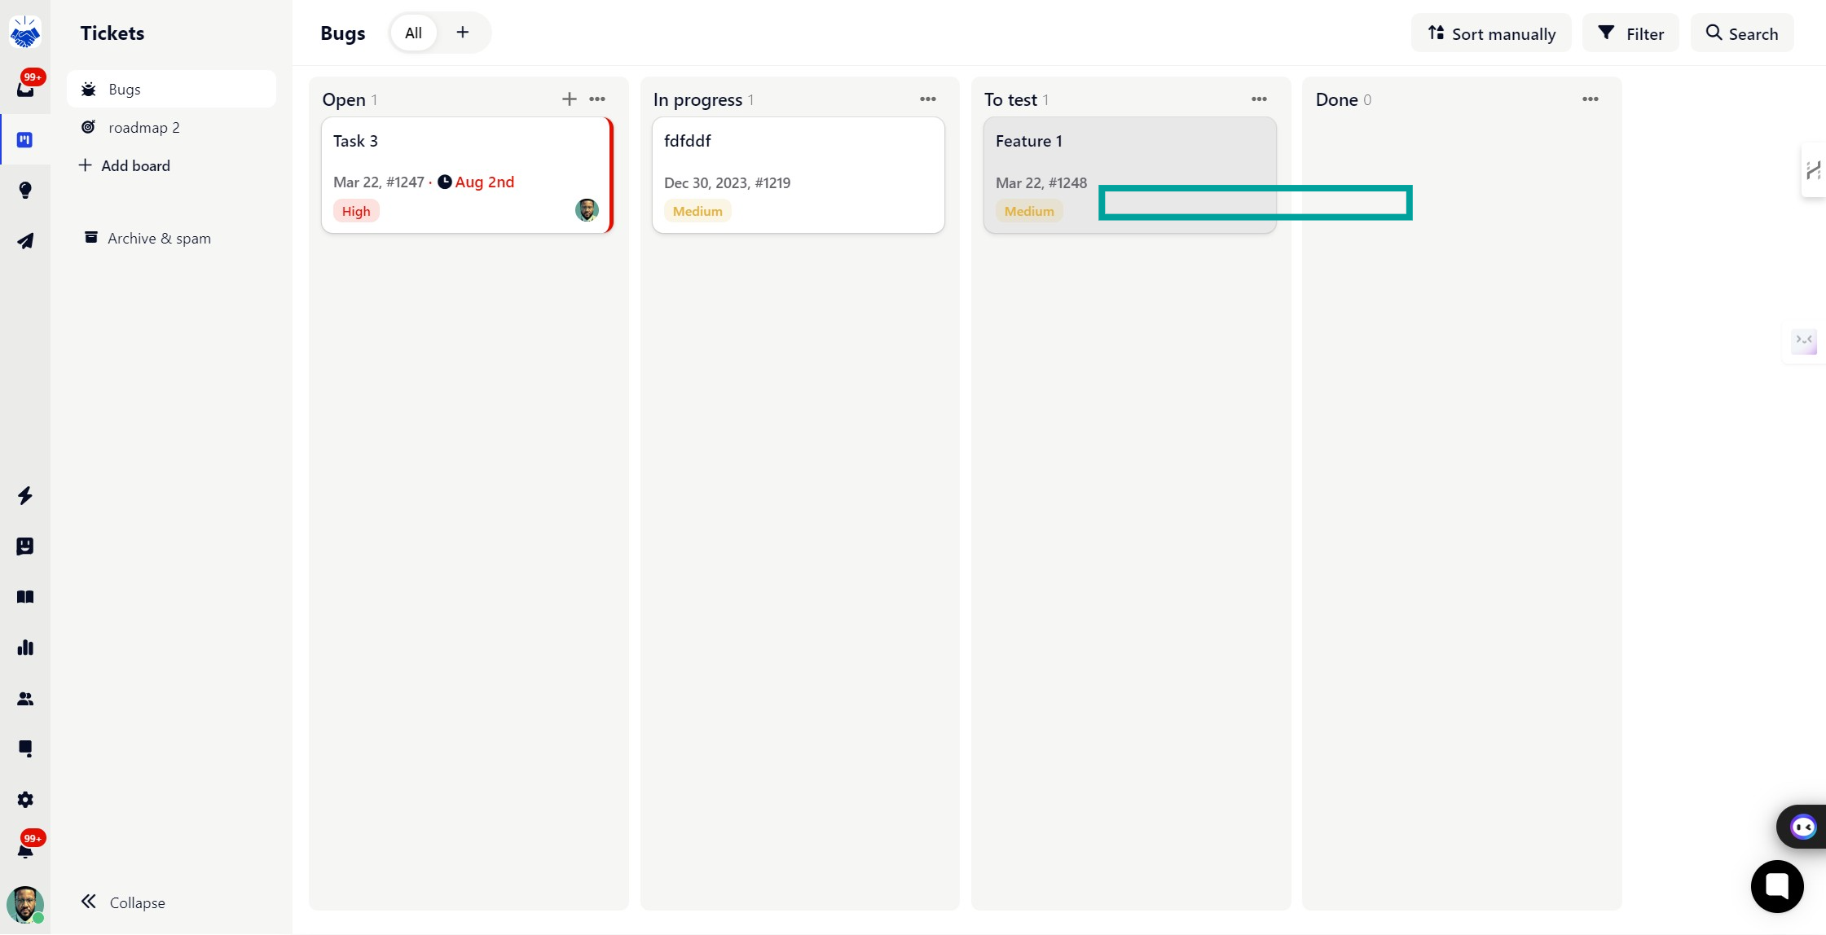Click the handshake app logo
This screenshot has height=935, width=1826.
(25, 33)
